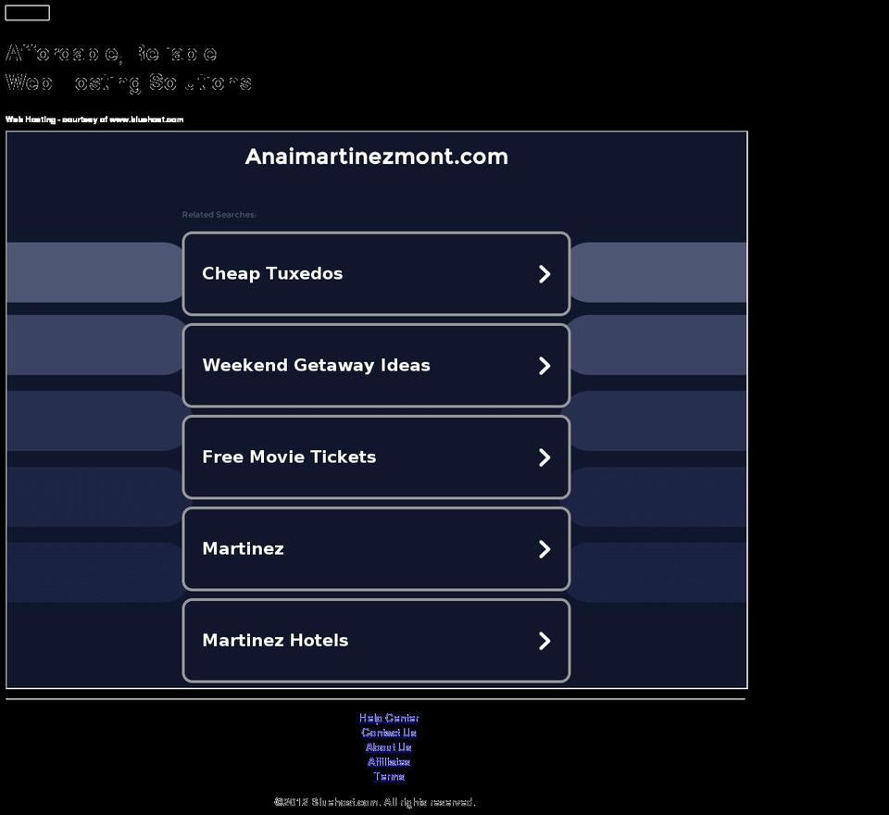Open the Martinez related search
This screenshot has height=815, width=889.
click(x=376, y=549)
